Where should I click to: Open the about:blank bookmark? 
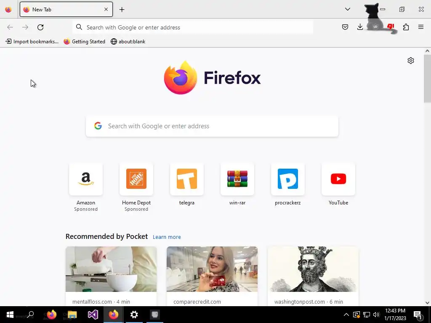click(128, 42)
